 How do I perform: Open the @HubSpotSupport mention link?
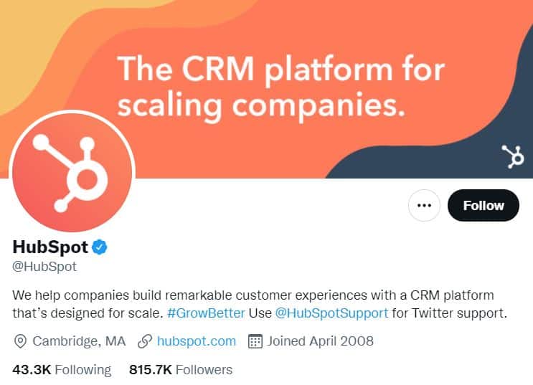point(331,313)
